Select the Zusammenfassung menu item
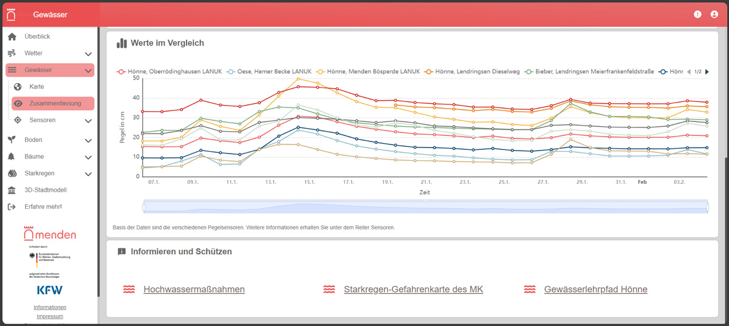This screenshot has height=326, width=729. pos(53,103)
